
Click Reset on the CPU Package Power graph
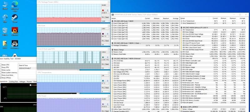[x=107, y=17]
